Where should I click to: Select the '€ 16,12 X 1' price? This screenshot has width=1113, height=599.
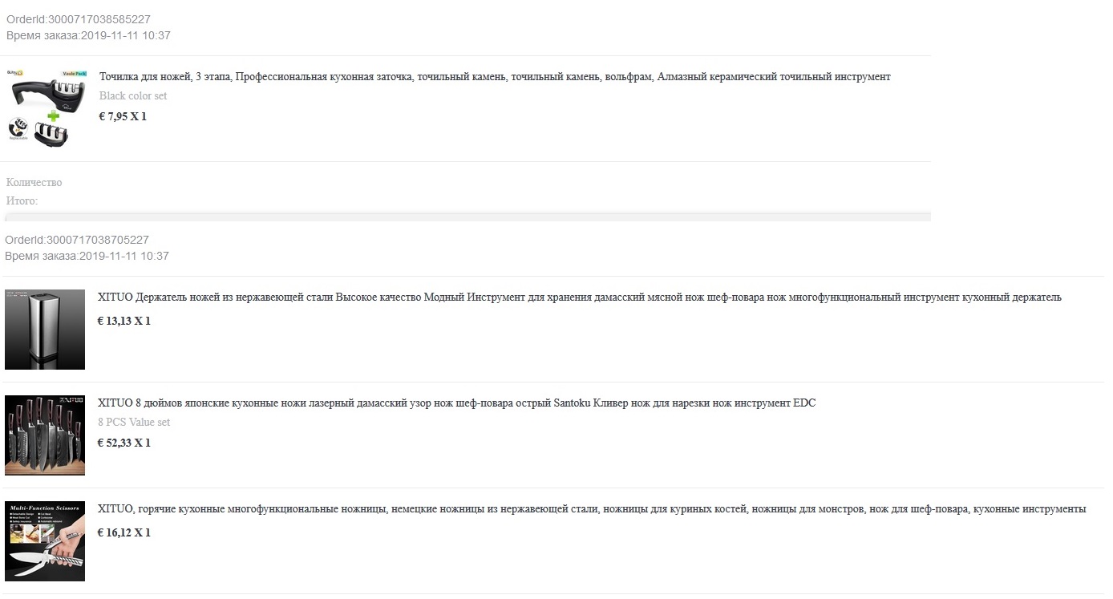(x=123, y=532)
